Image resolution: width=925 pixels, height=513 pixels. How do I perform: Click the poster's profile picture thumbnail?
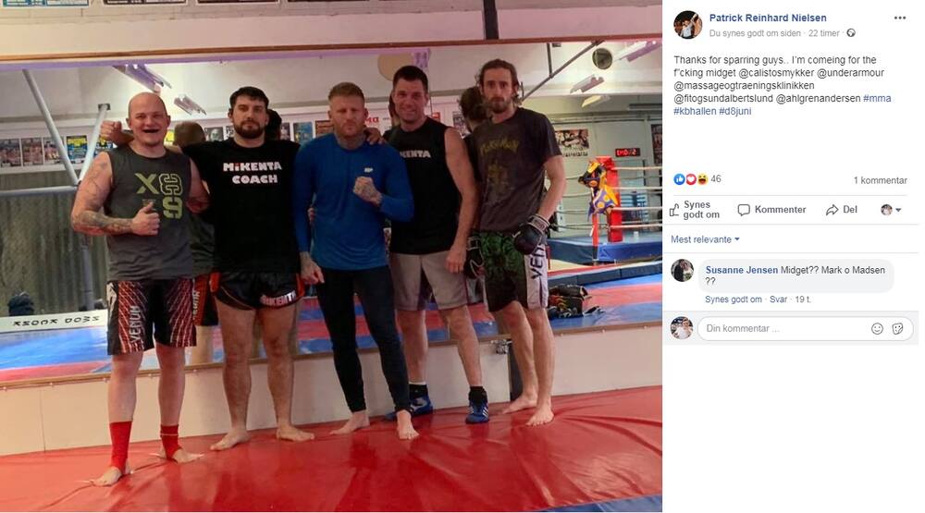pos(688,25)
